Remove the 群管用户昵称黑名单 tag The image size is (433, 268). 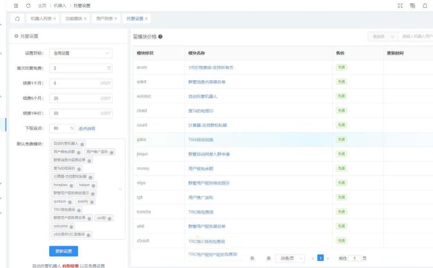(89, 219)
